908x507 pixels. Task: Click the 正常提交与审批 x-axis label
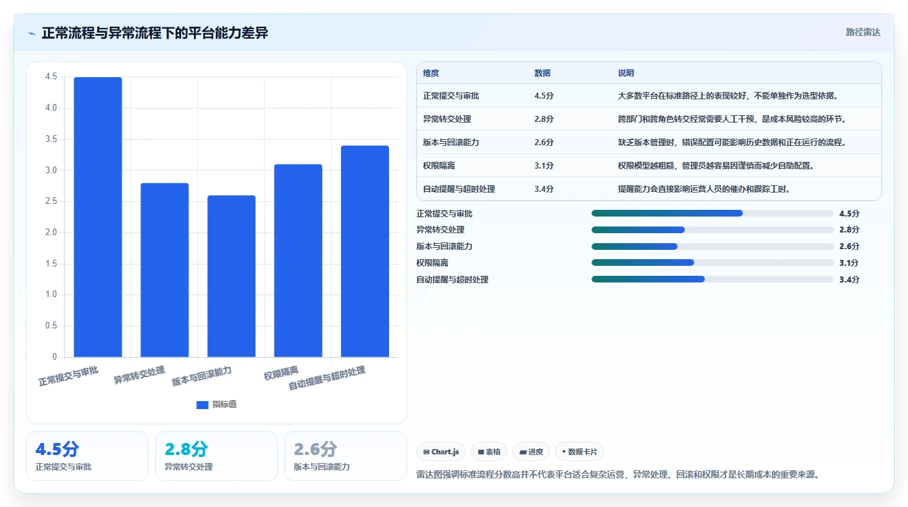point(69,376)
